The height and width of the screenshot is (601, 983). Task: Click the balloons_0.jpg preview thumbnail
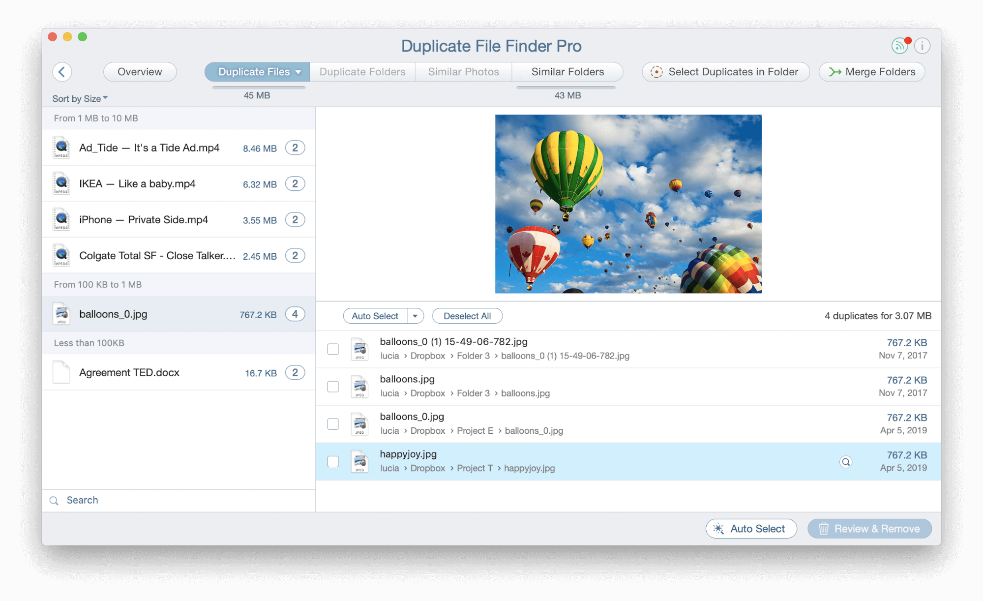coord(61,314)
